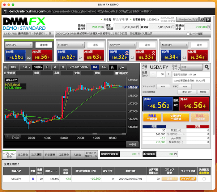217x192 pixels.
Task: Click chart scroll left arrow near 17:00
Action: click(8, 136)
